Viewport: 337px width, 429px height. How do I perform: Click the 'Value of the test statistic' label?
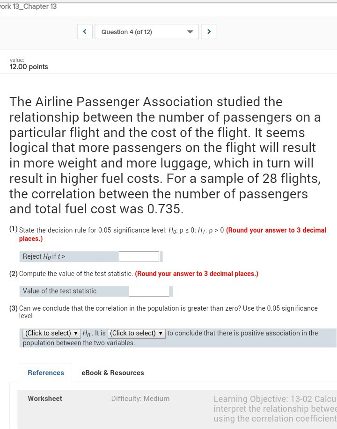tap(59, 291)
